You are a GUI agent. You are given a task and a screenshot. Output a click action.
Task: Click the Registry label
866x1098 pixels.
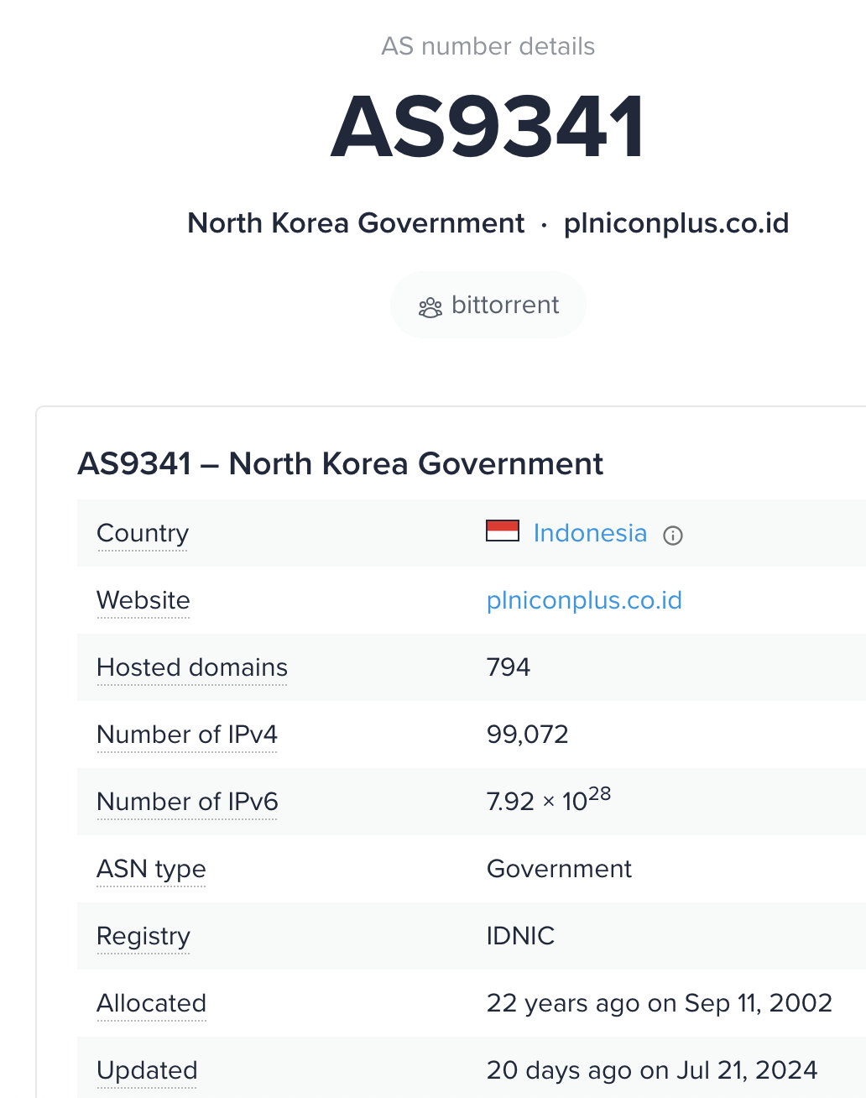tap(143, 936)
